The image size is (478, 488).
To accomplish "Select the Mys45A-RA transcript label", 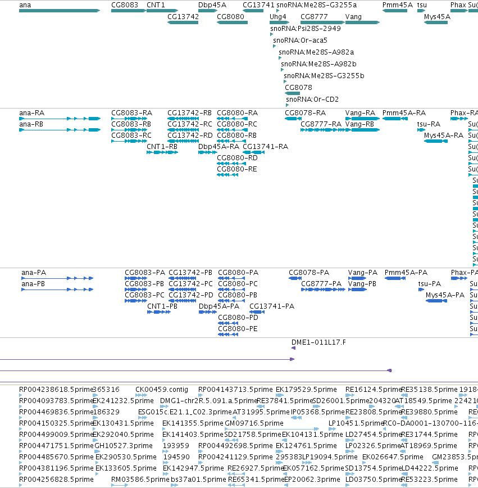I will pyautogui.click(x=444, y=135).
